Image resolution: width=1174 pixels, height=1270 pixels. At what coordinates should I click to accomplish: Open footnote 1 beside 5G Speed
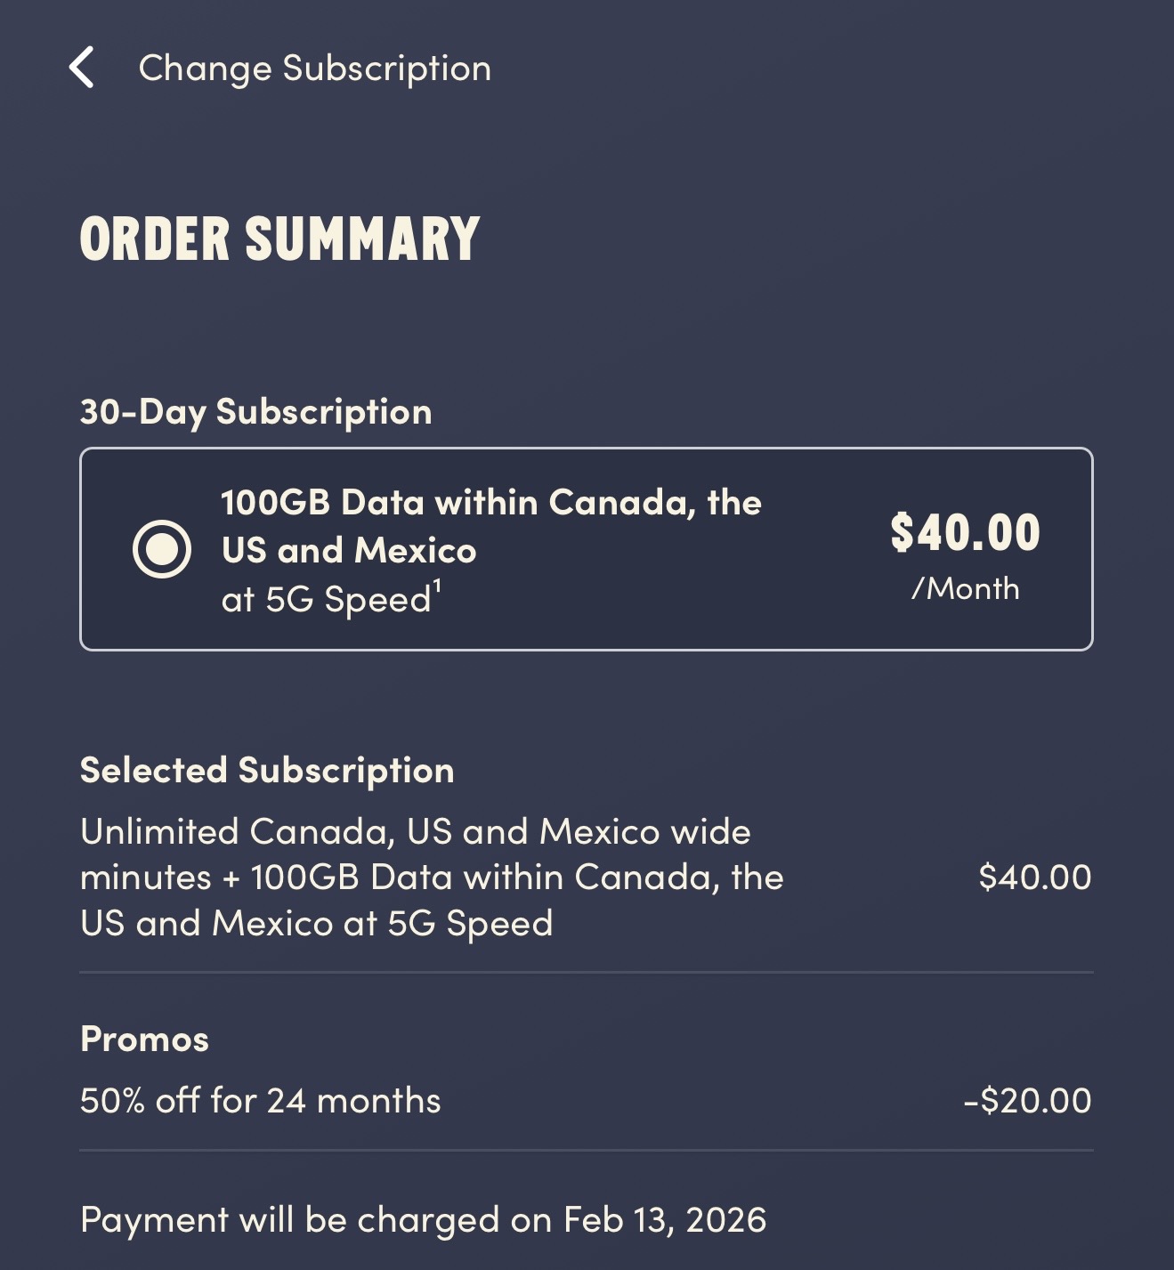(437, 586)
